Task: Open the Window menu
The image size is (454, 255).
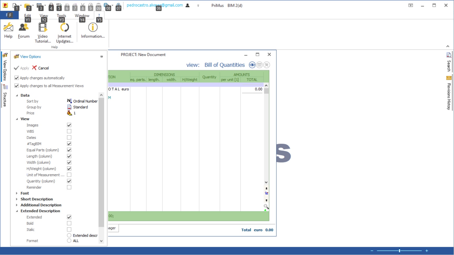Action: click(82, 15)
